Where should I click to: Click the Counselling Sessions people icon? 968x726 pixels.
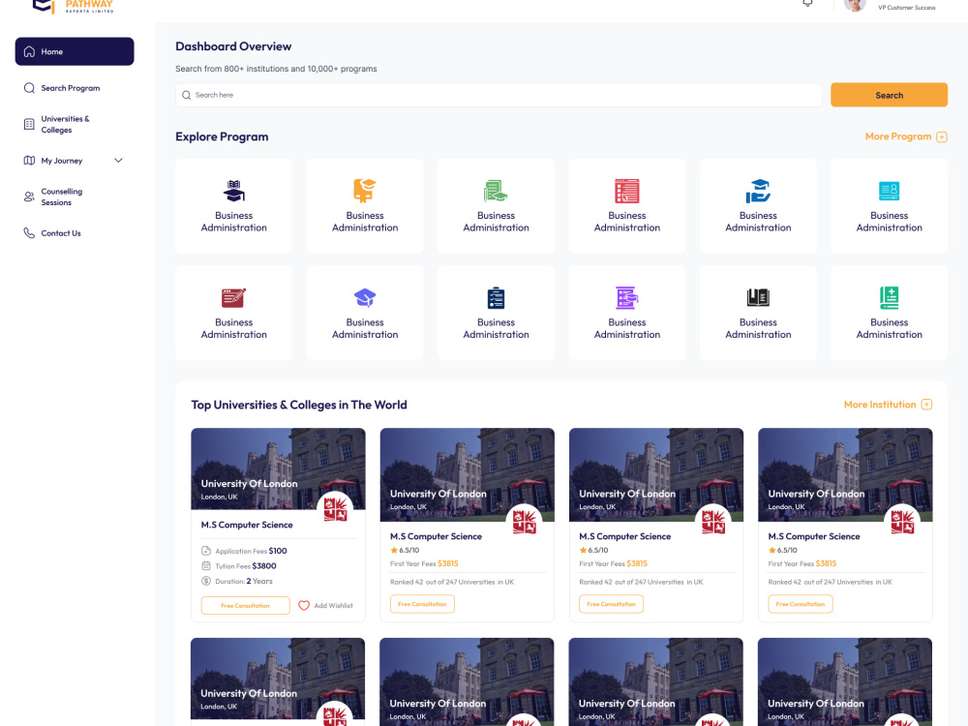(x=29, y=197)
